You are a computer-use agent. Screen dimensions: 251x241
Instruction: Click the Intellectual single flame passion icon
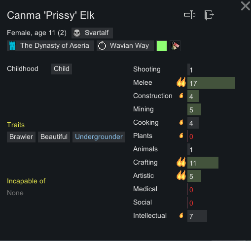[181, 215]
